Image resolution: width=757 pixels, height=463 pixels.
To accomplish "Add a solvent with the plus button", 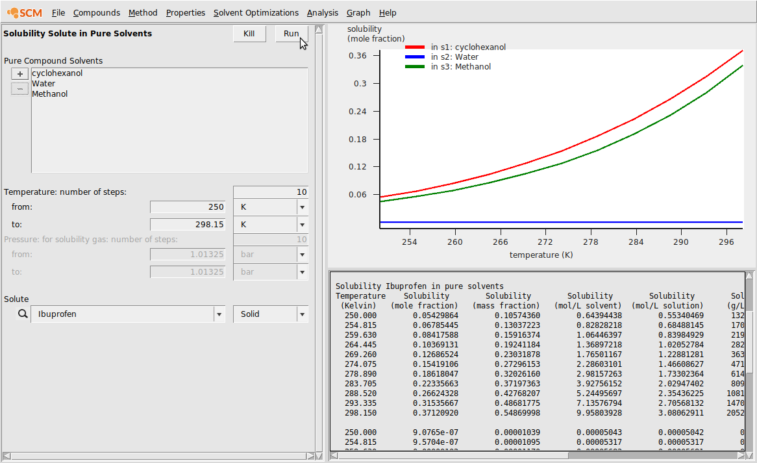I will click(x=19, y=74).
